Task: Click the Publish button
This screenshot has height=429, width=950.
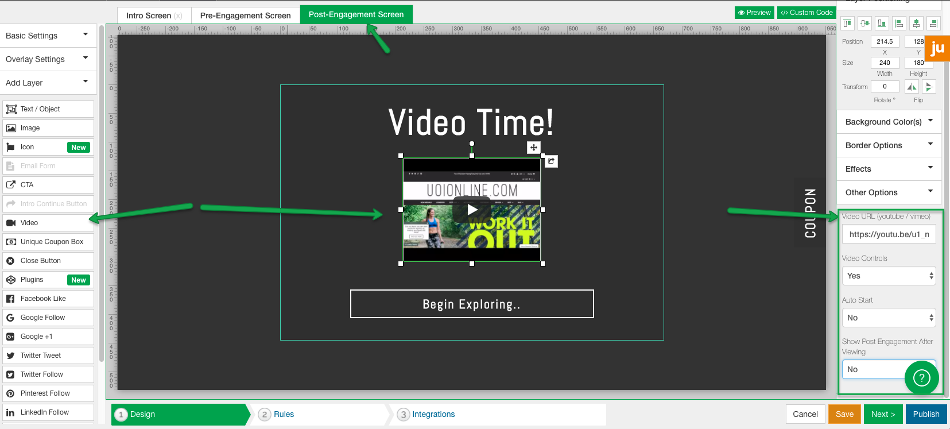Action: coord(926,414)
